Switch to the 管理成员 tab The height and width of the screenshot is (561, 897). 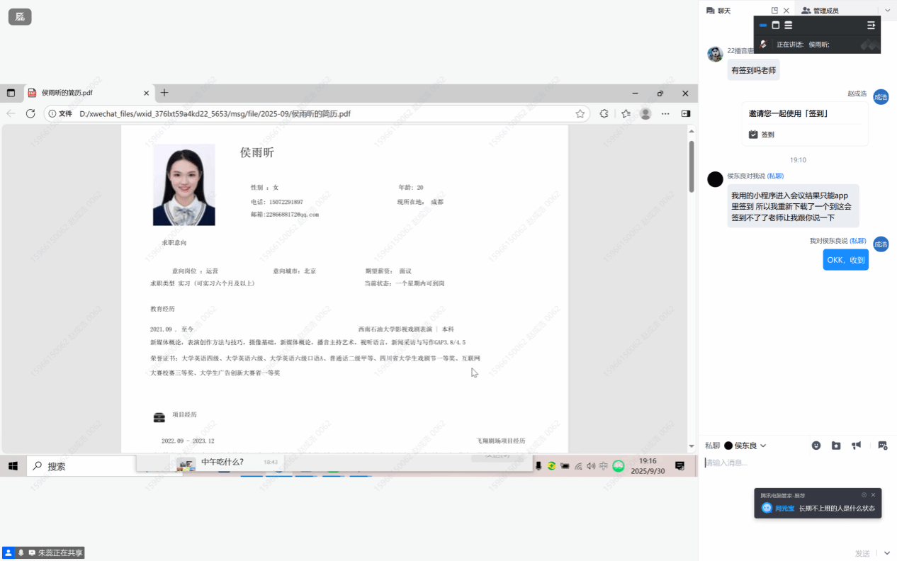click(820, 11)
